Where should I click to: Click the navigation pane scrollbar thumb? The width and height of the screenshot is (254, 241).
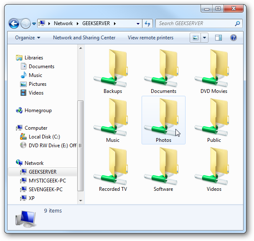[81, 146]
